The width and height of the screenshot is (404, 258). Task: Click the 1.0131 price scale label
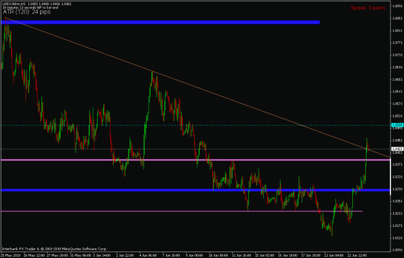(398, 238)
